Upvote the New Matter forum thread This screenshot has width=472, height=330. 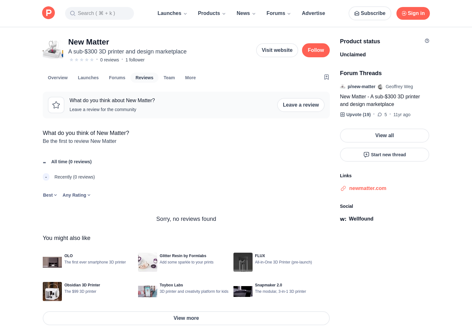tap(355, 115)
